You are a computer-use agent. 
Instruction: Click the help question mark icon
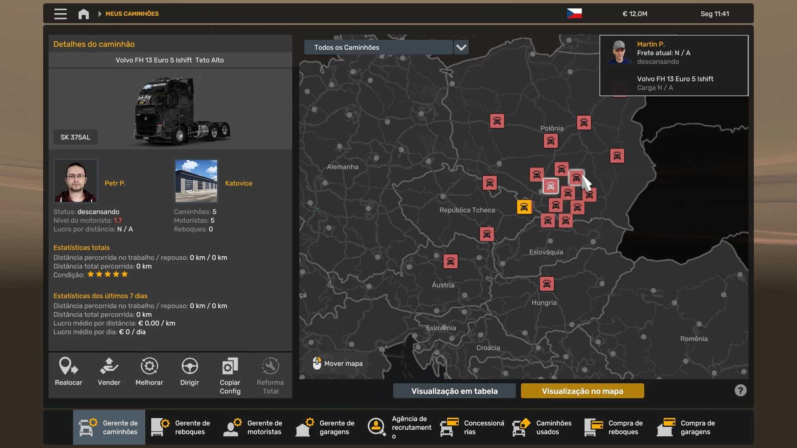pyautogui.click(x=741, y=390)
